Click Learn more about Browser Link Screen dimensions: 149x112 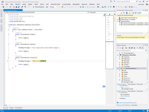pos(128,103)
